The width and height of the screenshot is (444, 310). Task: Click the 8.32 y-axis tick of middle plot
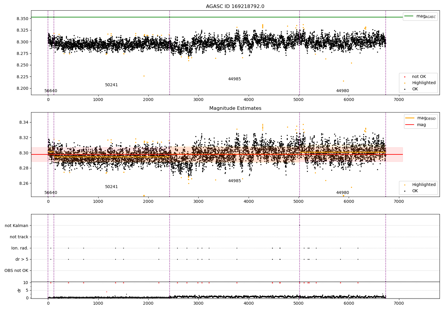tap(24, 138)
